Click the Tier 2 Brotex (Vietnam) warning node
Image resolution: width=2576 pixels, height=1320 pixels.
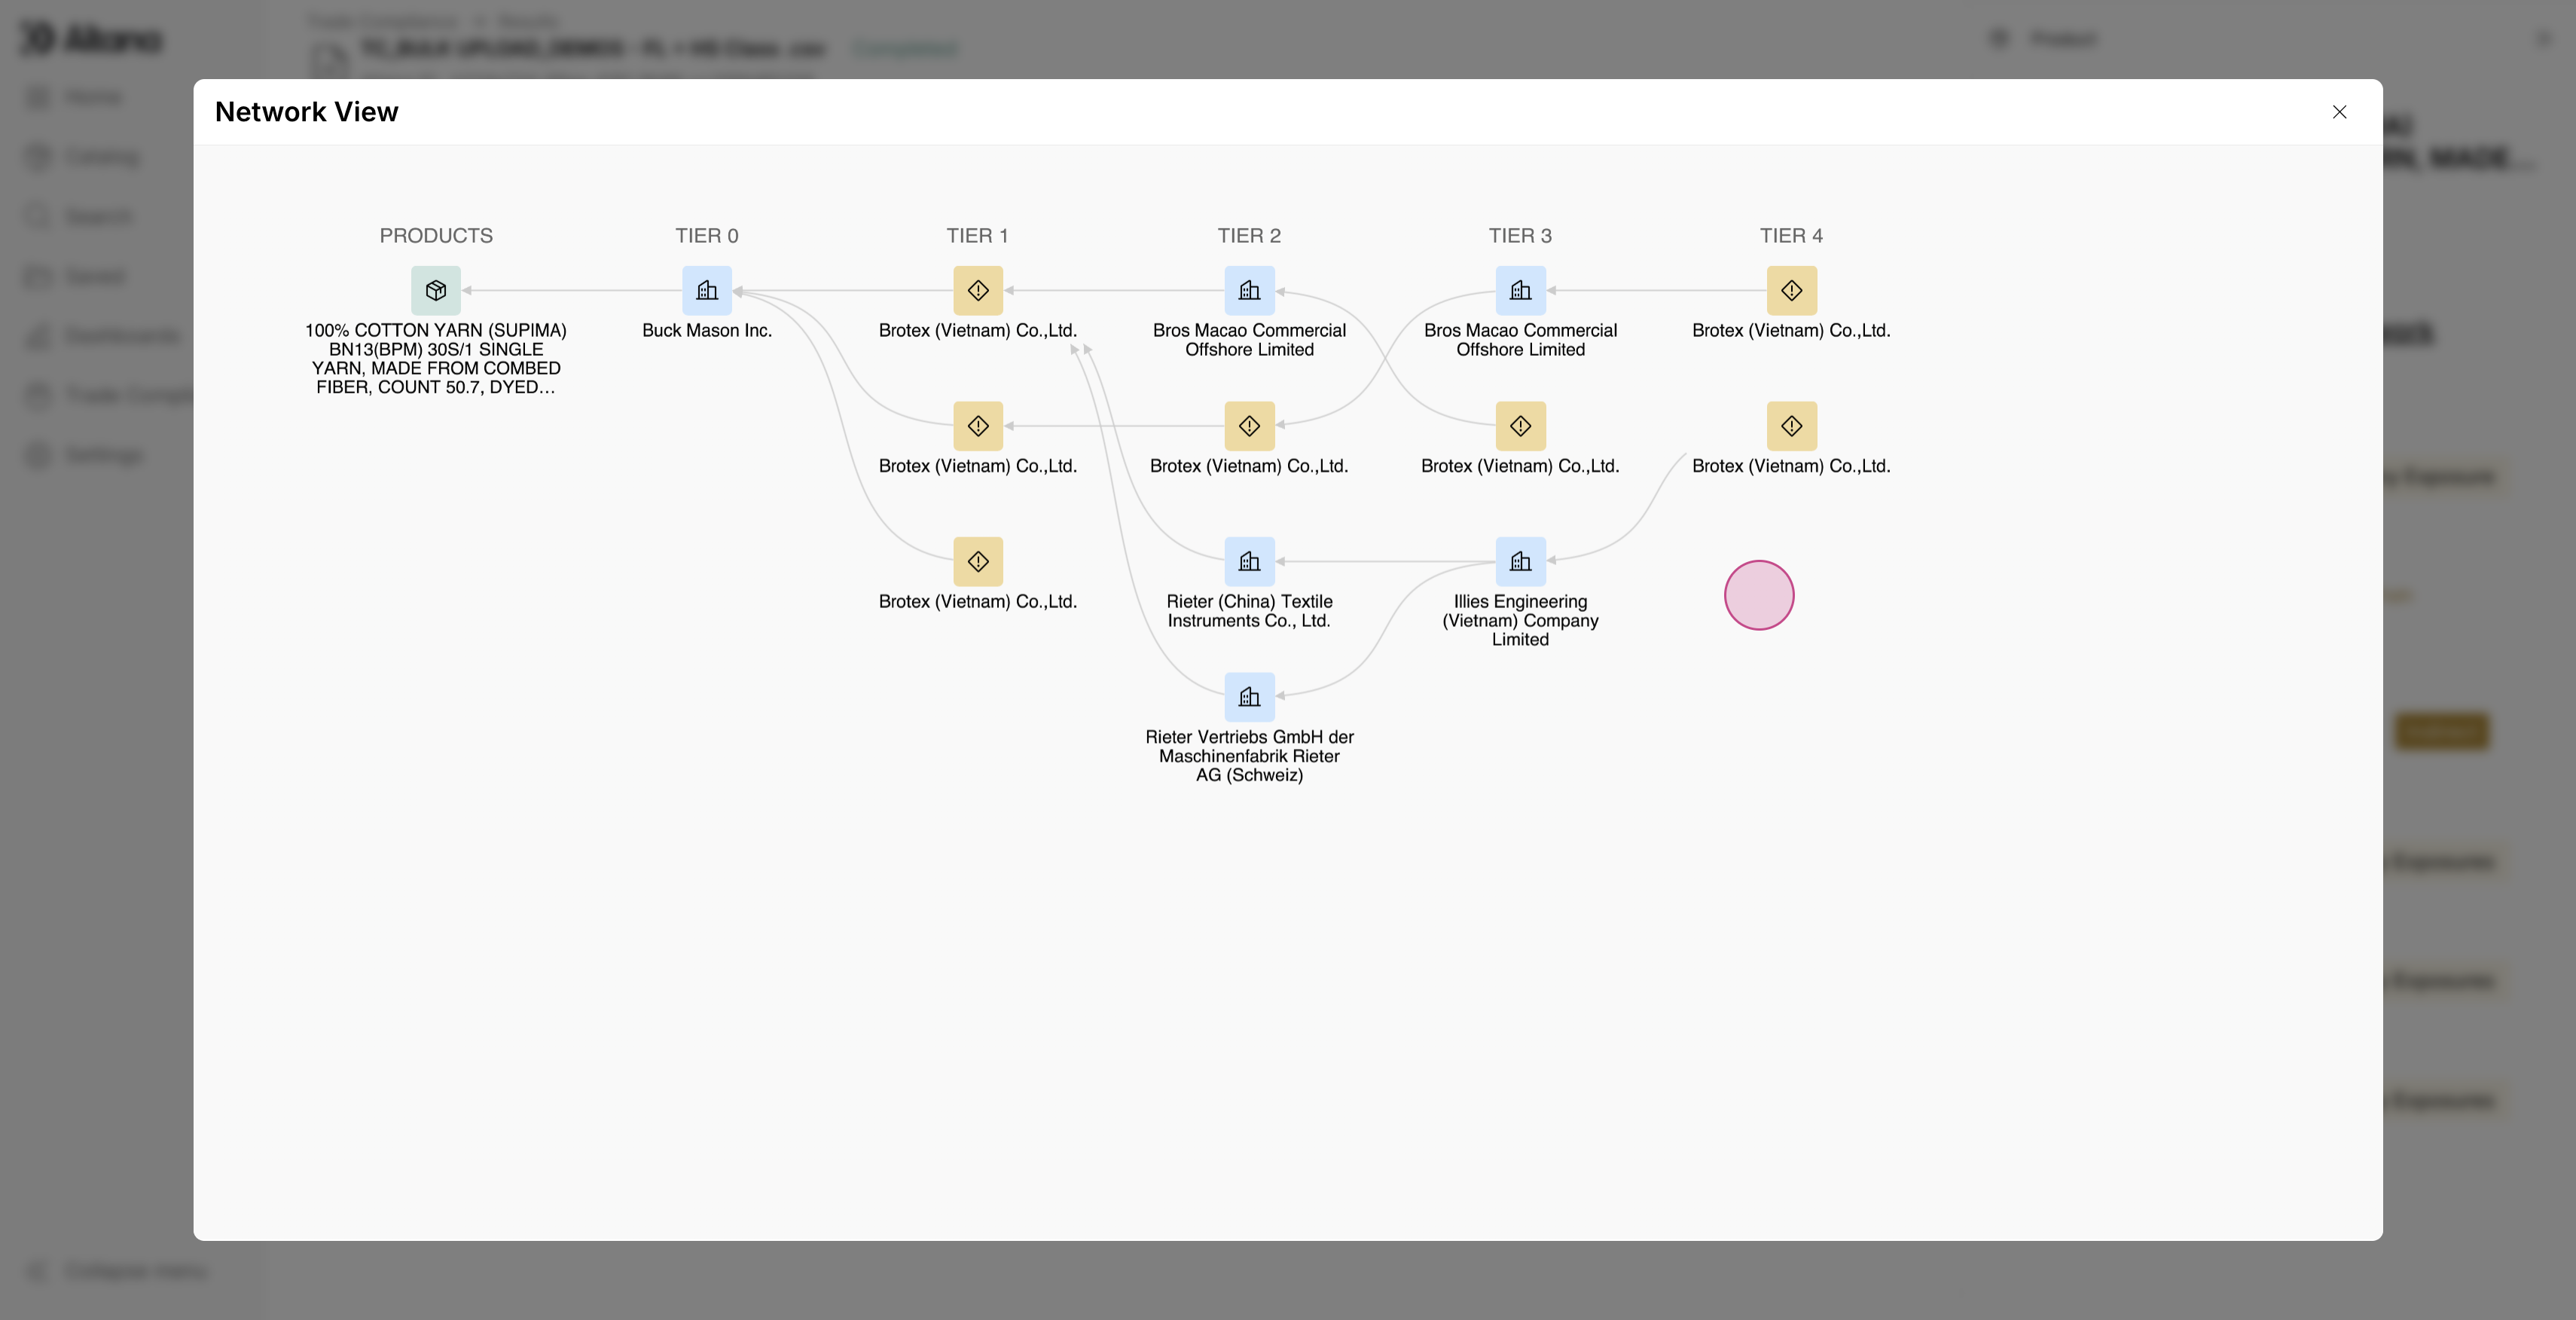point(1249,426)
